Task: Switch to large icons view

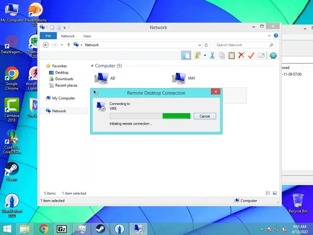Action: click(275, 193)
